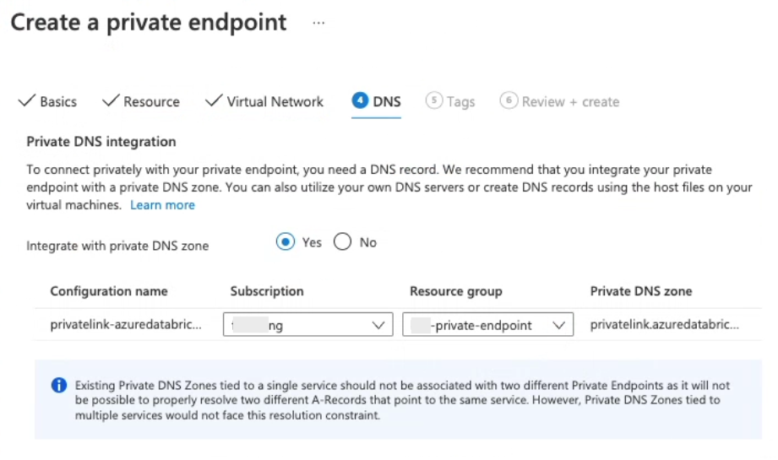Open the Tags tab

click(460, 101)
